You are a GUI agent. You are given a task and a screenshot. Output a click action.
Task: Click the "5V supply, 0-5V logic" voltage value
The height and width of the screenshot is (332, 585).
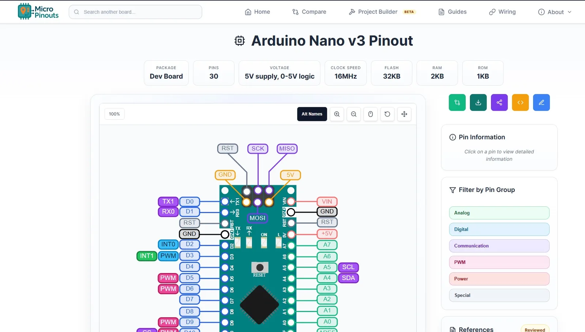click(280, 76)
